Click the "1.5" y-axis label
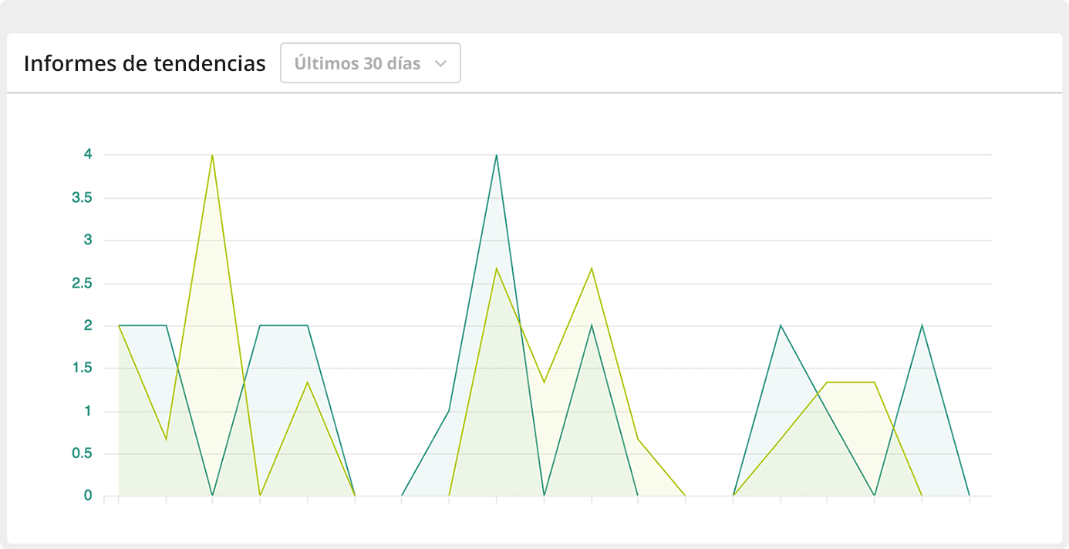Viewport: 1069px width, 549px height. (82, 368)
